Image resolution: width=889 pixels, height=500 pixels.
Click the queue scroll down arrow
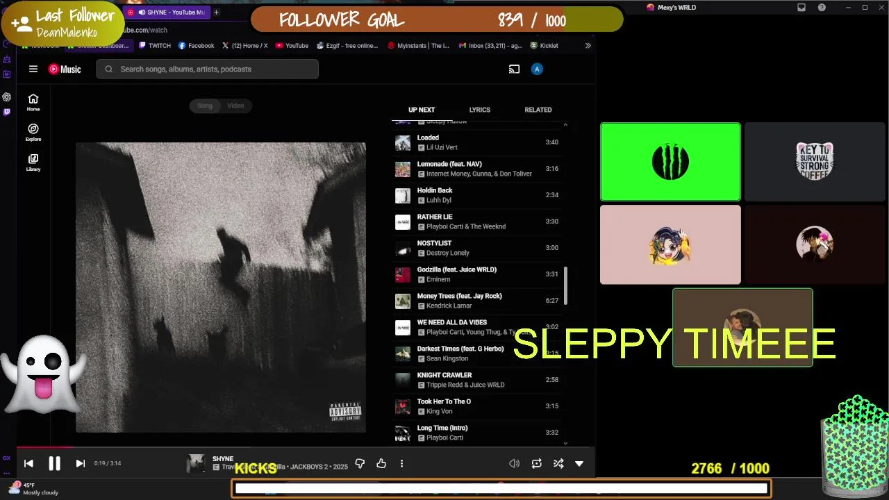pyautogui.click(x=565, y=443)
